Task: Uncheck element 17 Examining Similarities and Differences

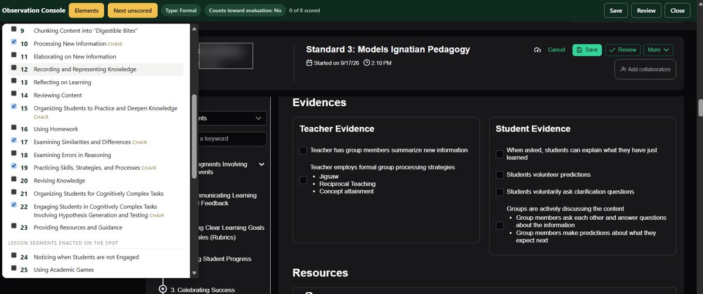Action: [x=14, y=141]
